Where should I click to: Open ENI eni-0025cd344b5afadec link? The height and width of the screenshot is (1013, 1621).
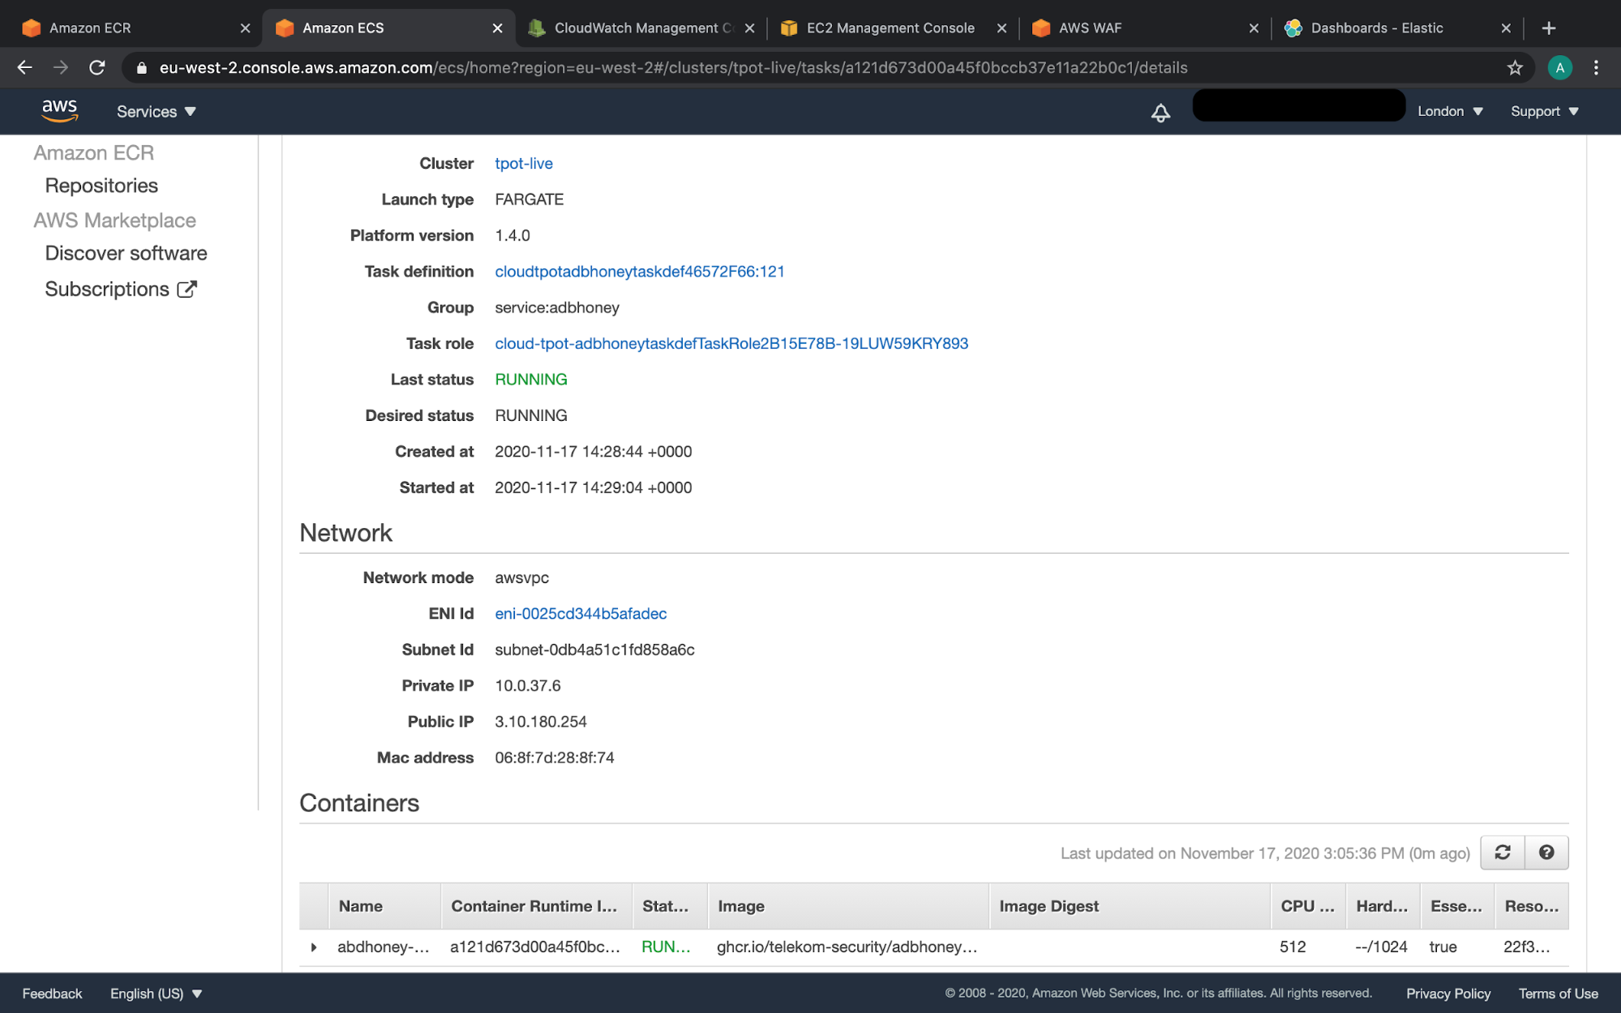581,614
